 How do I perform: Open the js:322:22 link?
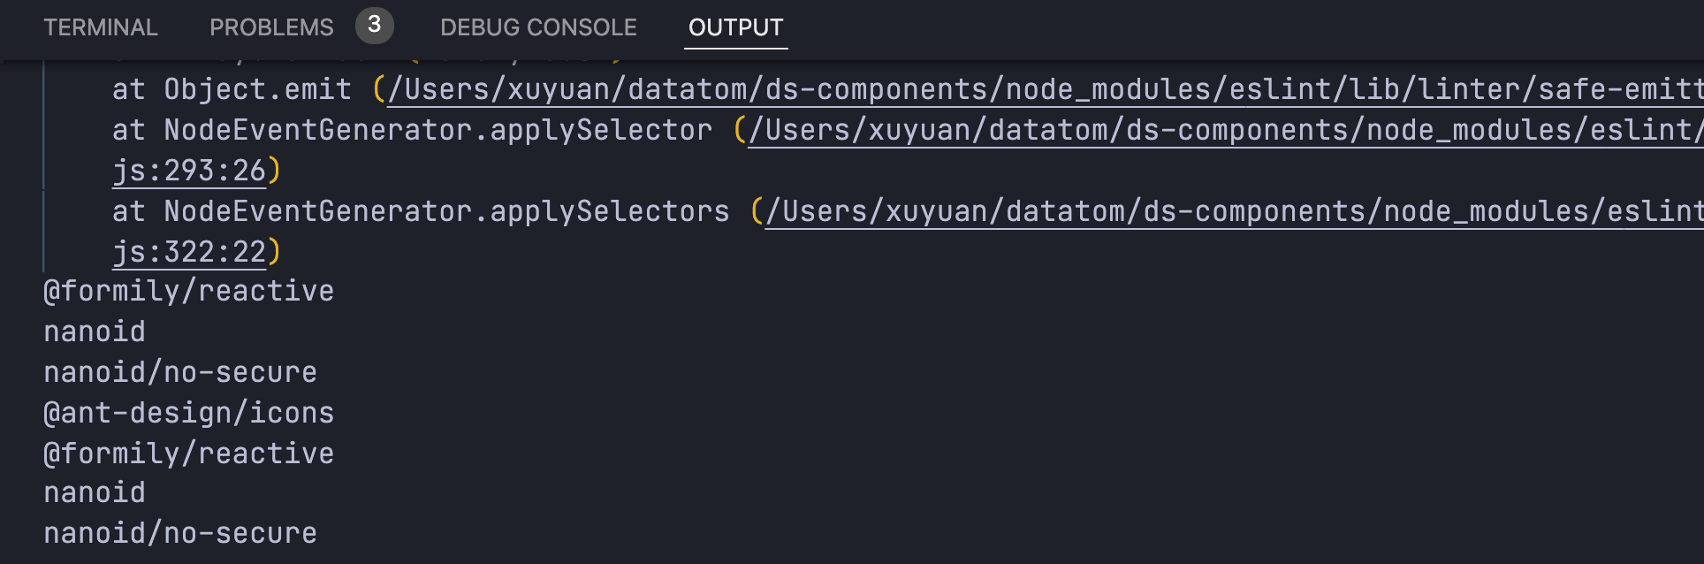click(189, 252)
